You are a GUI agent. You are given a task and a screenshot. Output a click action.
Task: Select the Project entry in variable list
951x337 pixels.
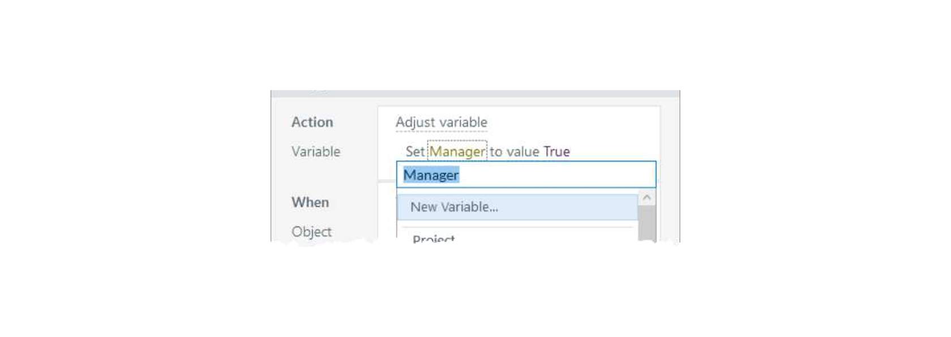tap(434, 238)
